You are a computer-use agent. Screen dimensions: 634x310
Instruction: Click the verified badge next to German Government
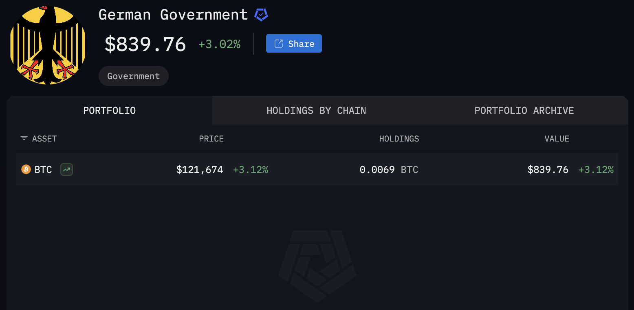click(261, 14)
